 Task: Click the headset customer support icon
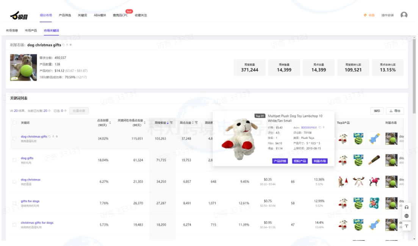point(407,207)
